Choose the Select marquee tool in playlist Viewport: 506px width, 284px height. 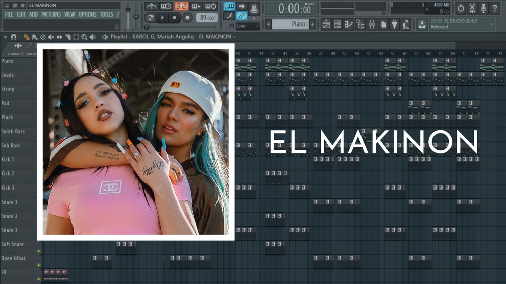click(76, 37)
